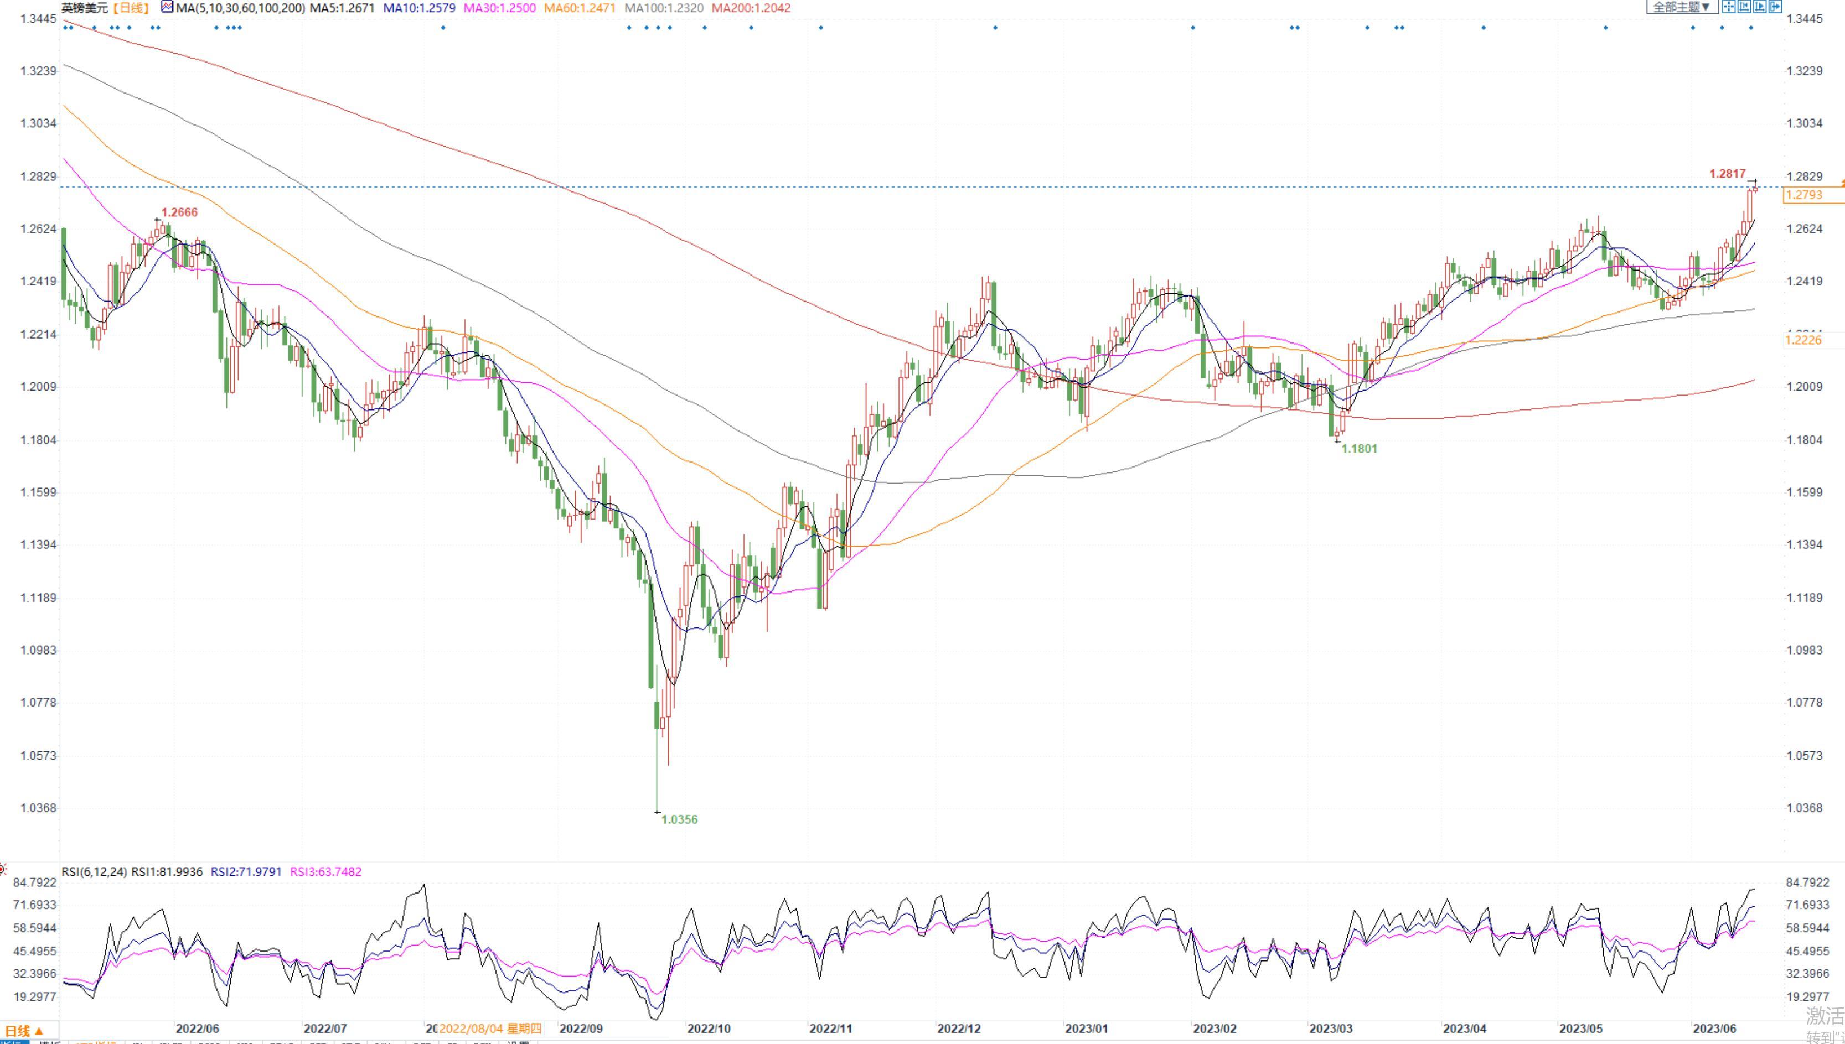Click the 英镑美元 symbol title
Screen dimensions: 1845x1044
[x=84, y=8]
